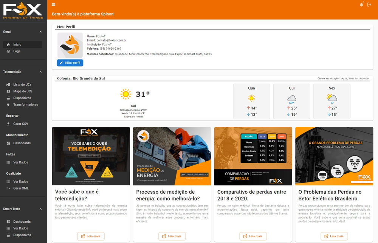The height and width of the screenshot is (243, 378).
Task: Click the code icon beside Gerar XML
Action: (8, 188)
